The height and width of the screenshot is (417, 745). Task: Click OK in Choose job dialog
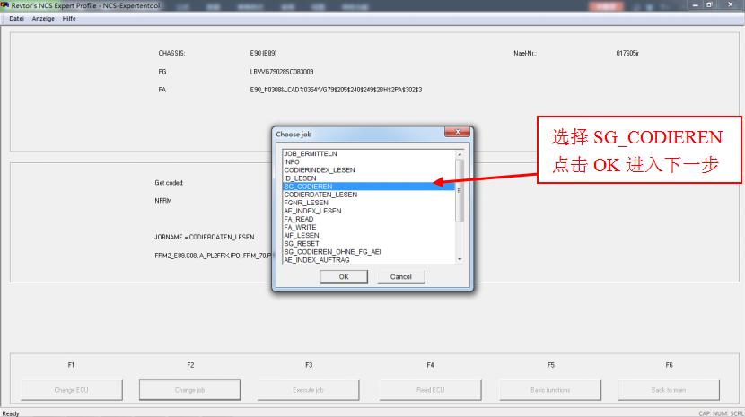(344, 276)
